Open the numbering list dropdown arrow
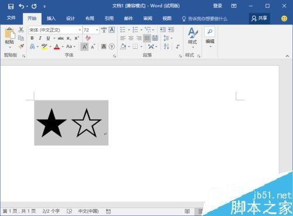The width and height of the screenshot is (293, 216). (x=141, y=30)
